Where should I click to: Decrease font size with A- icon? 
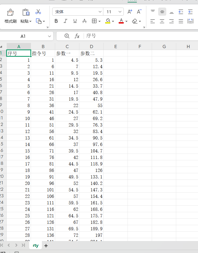coord(139,12)
